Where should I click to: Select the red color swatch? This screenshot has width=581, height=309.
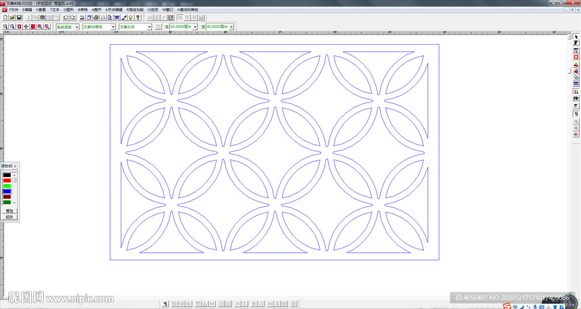tap(7, 180)
